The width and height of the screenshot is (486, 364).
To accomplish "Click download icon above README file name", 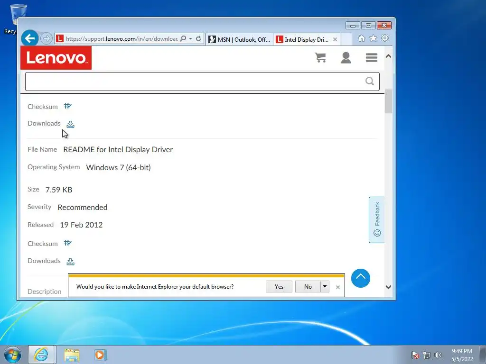I will coord(70,124).
